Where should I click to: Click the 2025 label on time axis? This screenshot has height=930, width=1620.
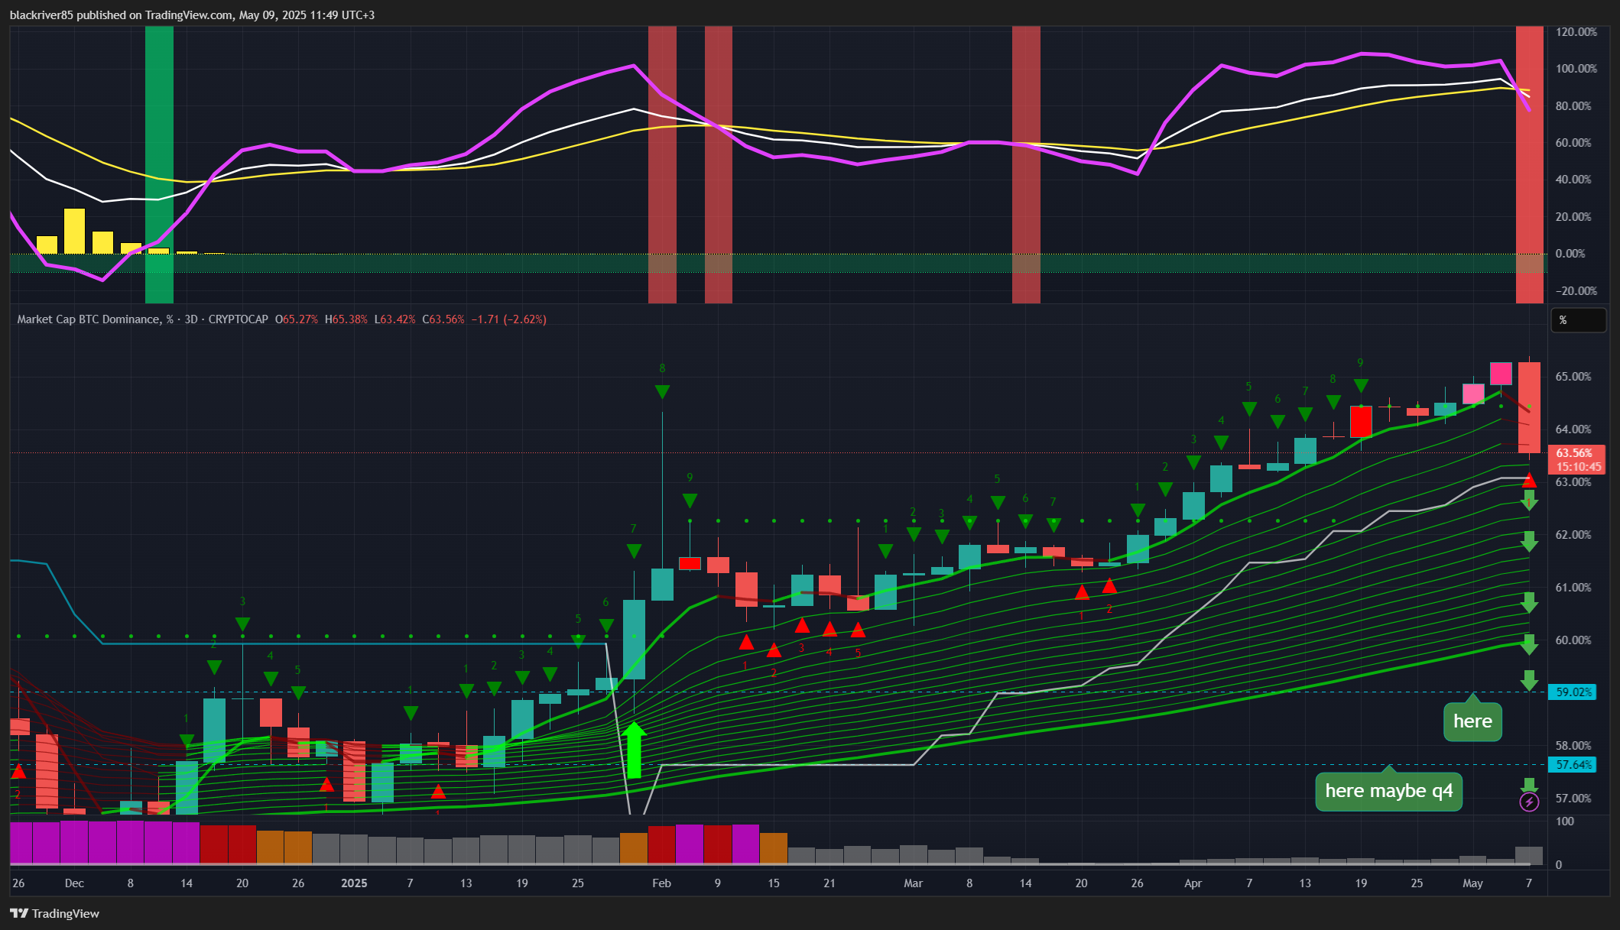[354, 883]
